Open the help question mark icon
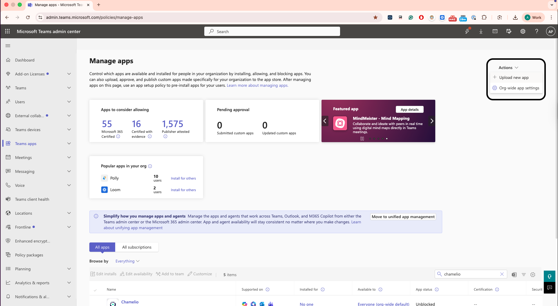This screenshot has height=306, width=558. (x=537, y=31)
